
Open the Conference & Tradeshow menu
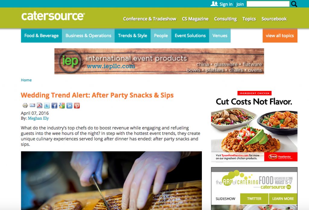150,19
